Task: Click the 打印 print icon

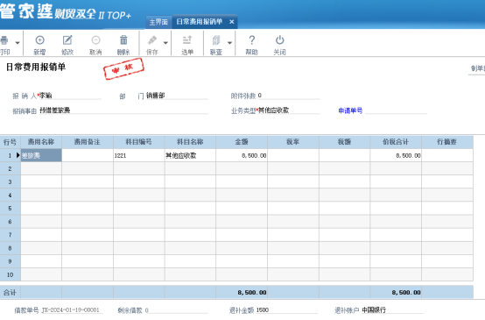Action: pos(4,40)
